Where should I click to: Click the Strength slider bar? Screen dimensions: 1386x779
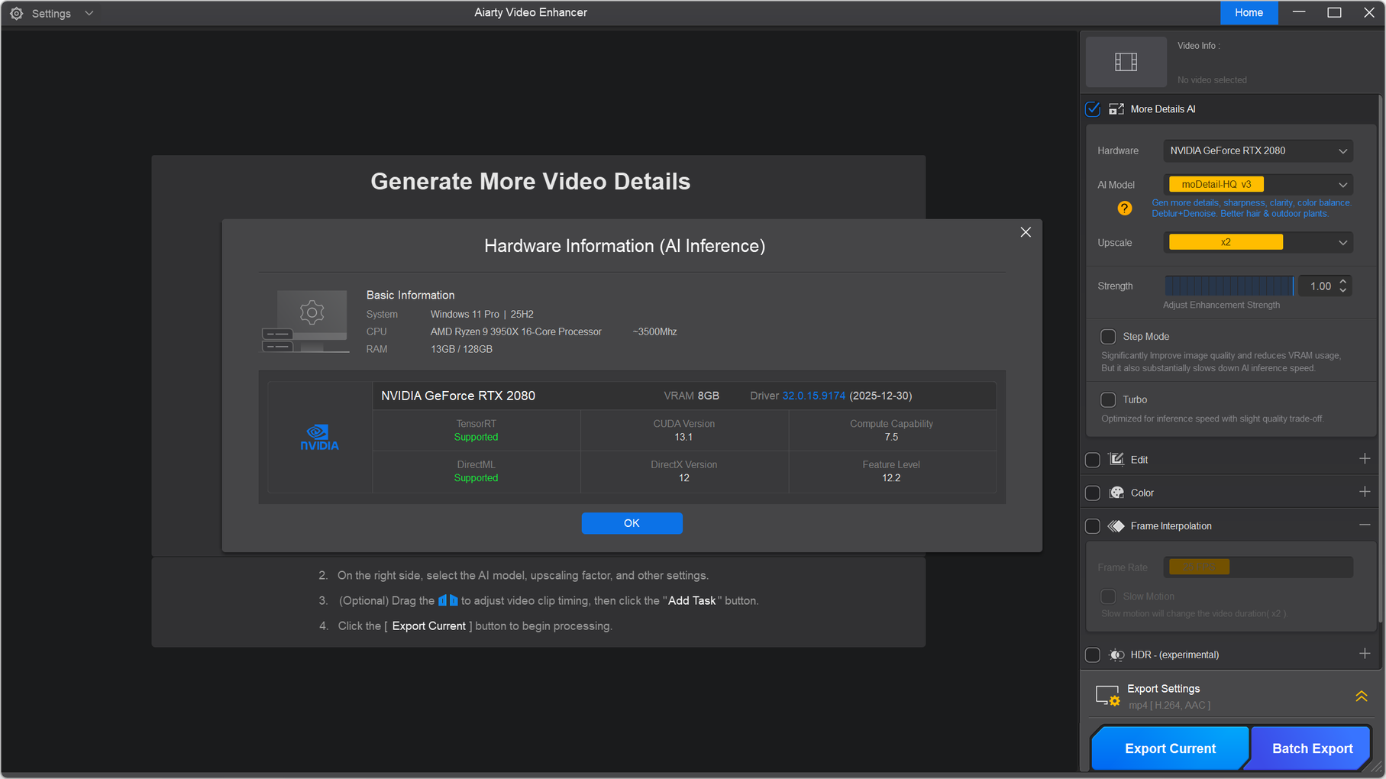(1228, 286)
